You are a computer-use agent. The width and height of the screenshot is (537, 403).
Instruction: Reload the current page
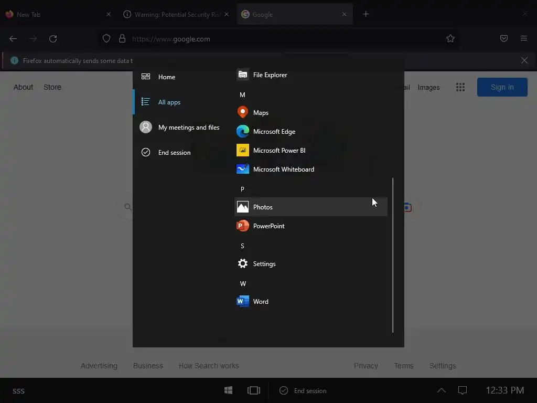(x=53, y=39)
